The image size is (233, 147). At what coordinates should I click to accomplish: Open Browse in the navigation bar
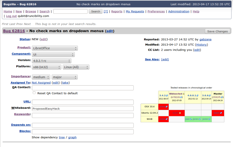31,11
